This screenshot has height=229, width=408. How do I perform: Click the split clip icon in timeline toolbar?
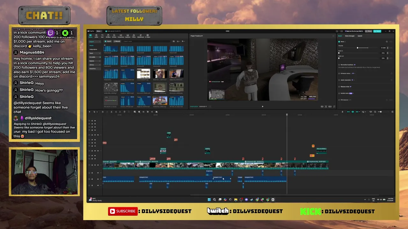click(x=111, y=112)
